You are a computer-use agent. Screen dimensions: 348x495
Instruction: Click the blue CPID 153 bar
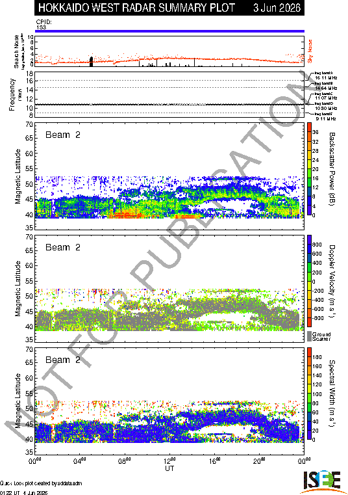(x=169, y=31)
